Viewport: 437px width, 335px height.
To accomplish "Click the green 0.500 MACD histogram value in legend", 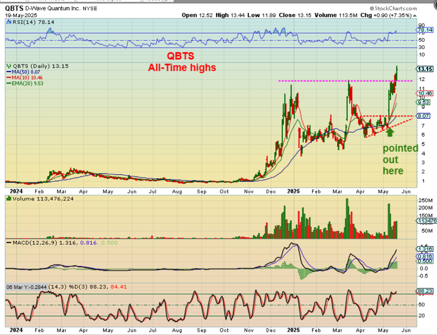I will (x=109, y=243).
